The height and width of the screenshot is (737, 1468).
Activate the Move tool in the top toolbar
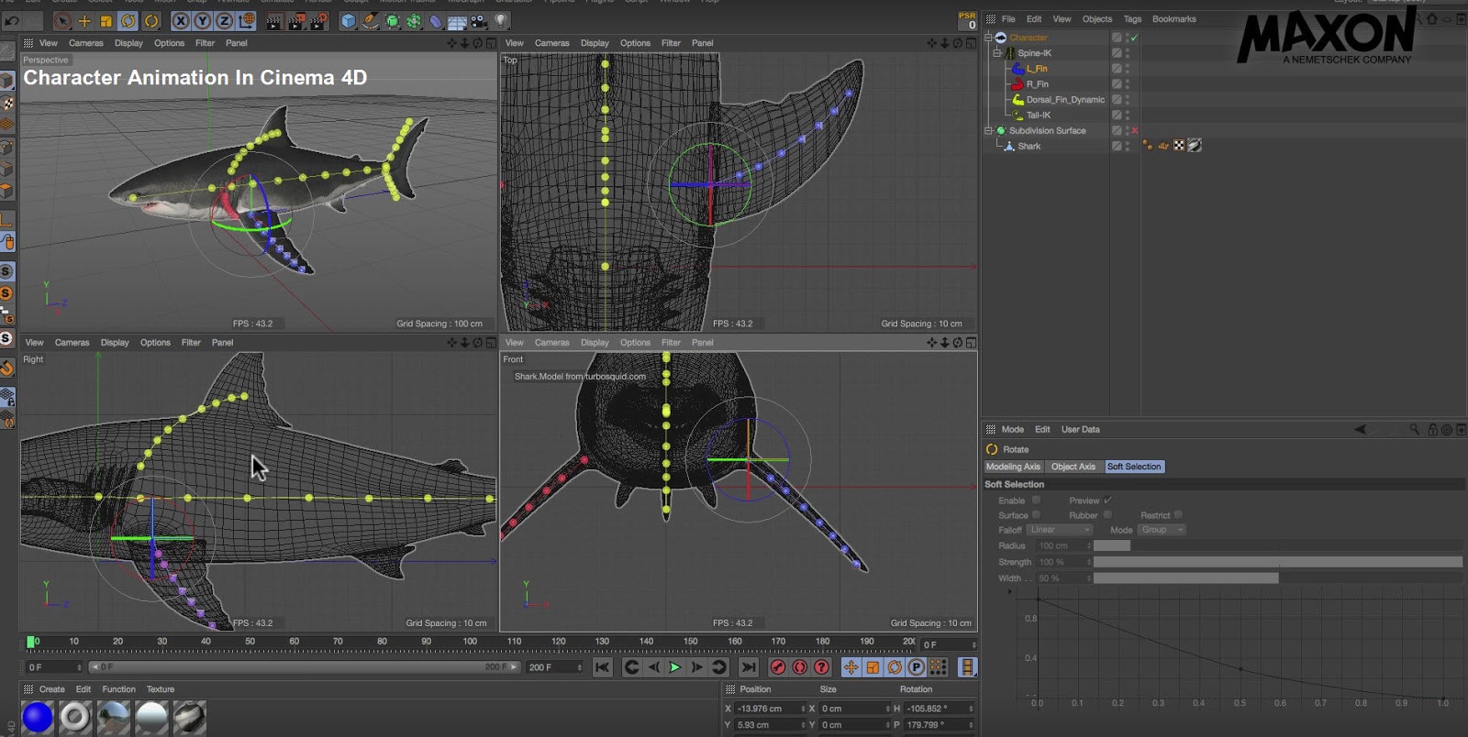pyautogui.click(x=84, y=20)
